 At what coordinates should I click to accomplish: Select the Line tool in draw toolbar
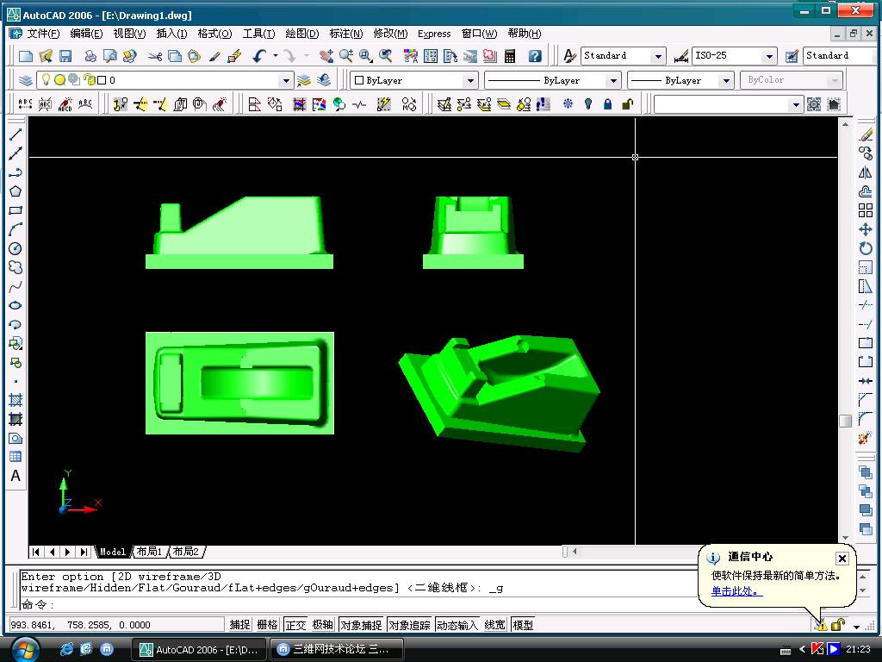pyautogui.click(x=16, y=134)
